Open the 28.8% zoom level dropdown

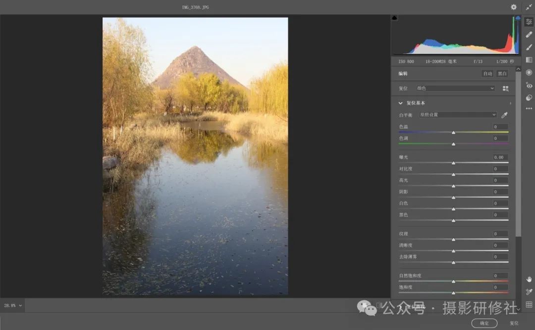tap(13, 305)
